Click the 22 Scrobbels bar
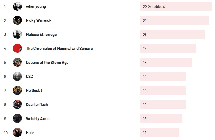 (x=176, y=6)
